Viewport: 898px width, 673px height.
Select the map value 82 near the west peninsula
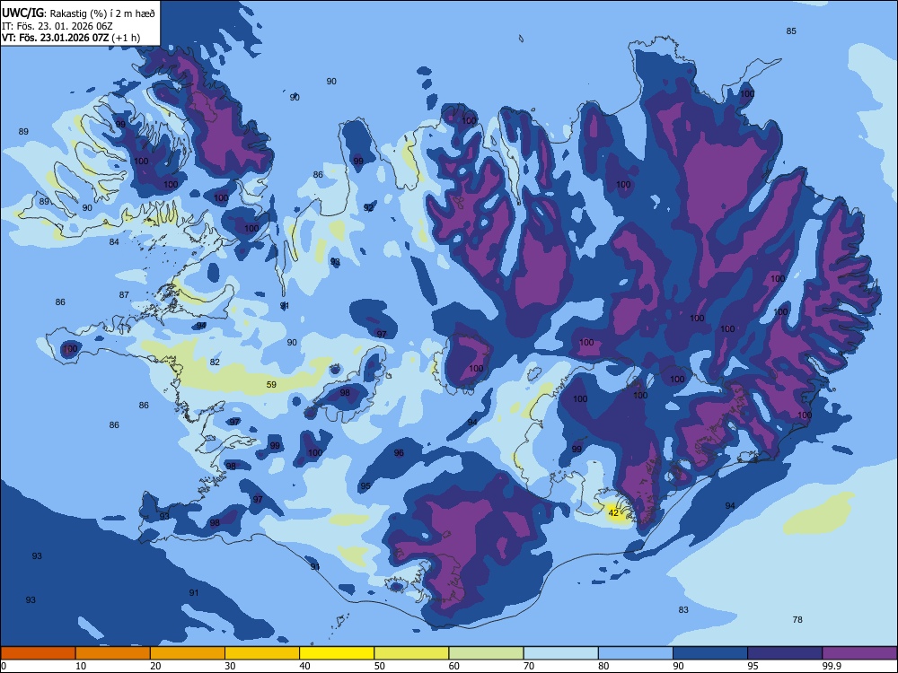[x=215, y=363]
